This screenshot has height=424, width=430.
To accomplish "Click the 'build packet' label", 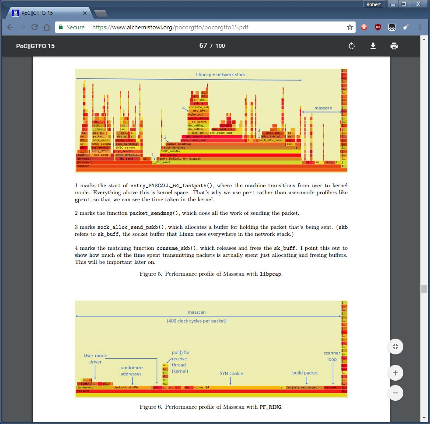I will click(x=305, y=373).
